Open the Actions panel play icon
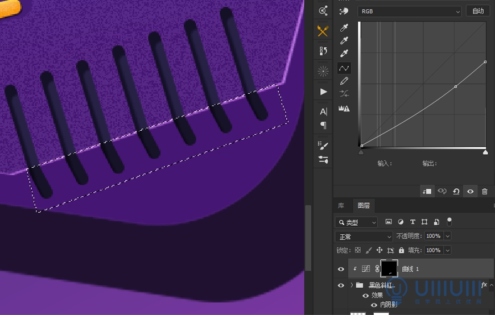The height and width of the screenshot is (315, 495). [x=323, y=92]
